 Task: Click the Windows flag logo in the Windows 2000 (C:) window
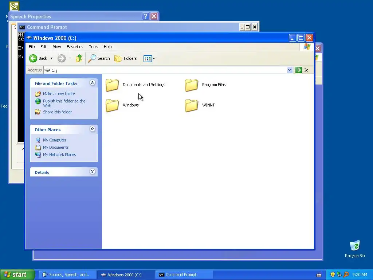pyautogui.click(x=307, y=47)
